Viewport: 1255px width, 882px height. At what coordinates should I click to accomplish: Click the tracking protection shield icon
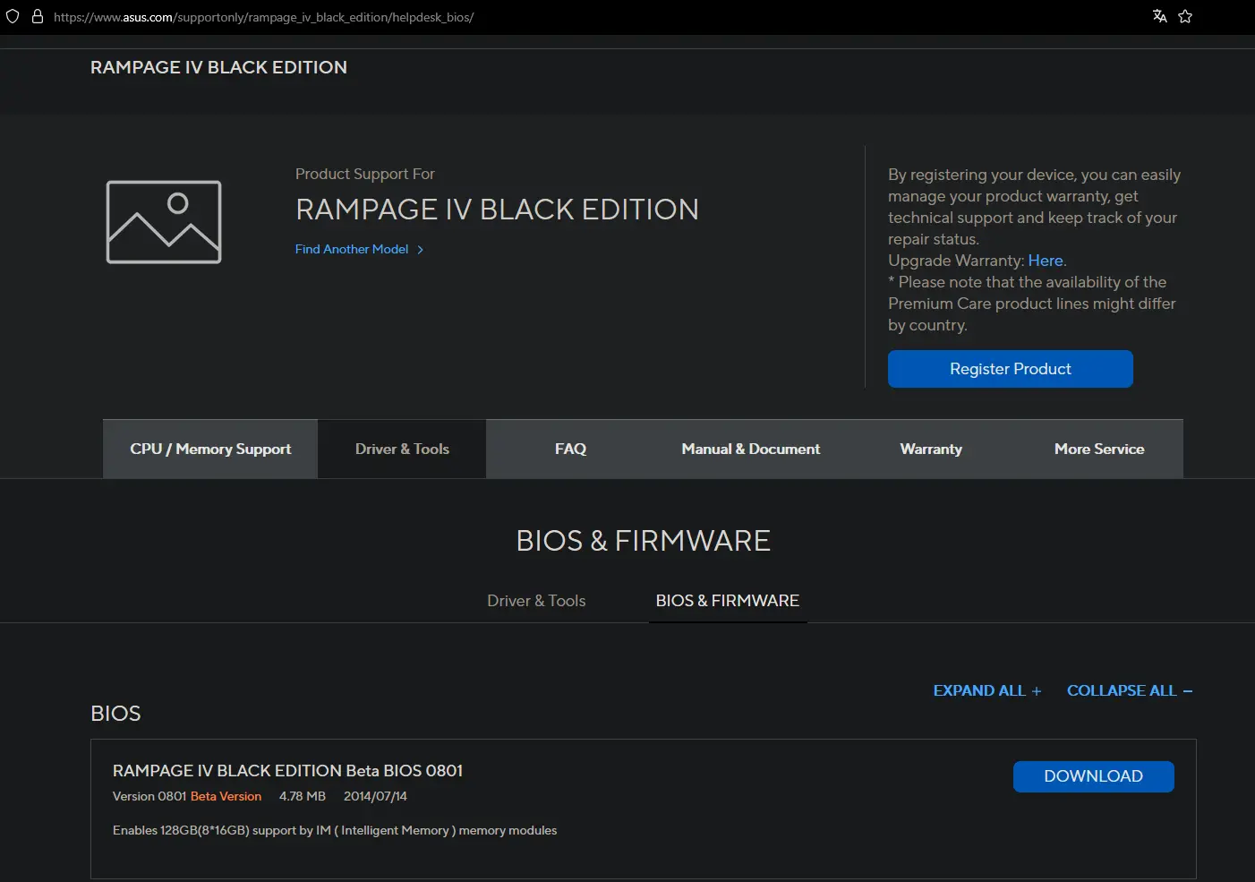tap(13, 16)
